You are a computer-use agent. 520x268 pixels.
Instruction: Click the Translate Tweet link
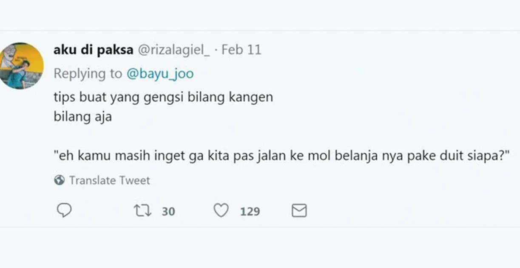click(110, 181)
